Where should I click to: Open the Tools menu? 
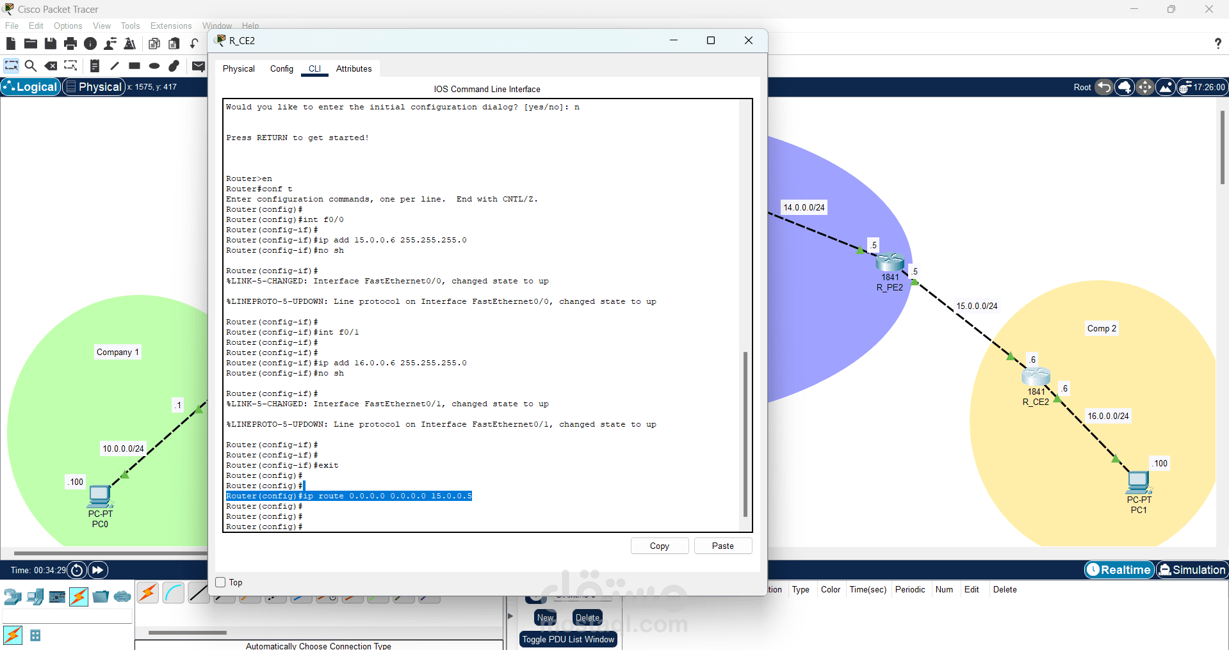pos(130,26)
